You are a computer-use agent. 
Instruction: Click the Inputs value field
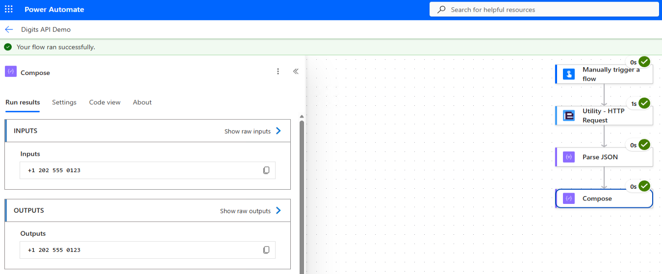tap(148, 170)
